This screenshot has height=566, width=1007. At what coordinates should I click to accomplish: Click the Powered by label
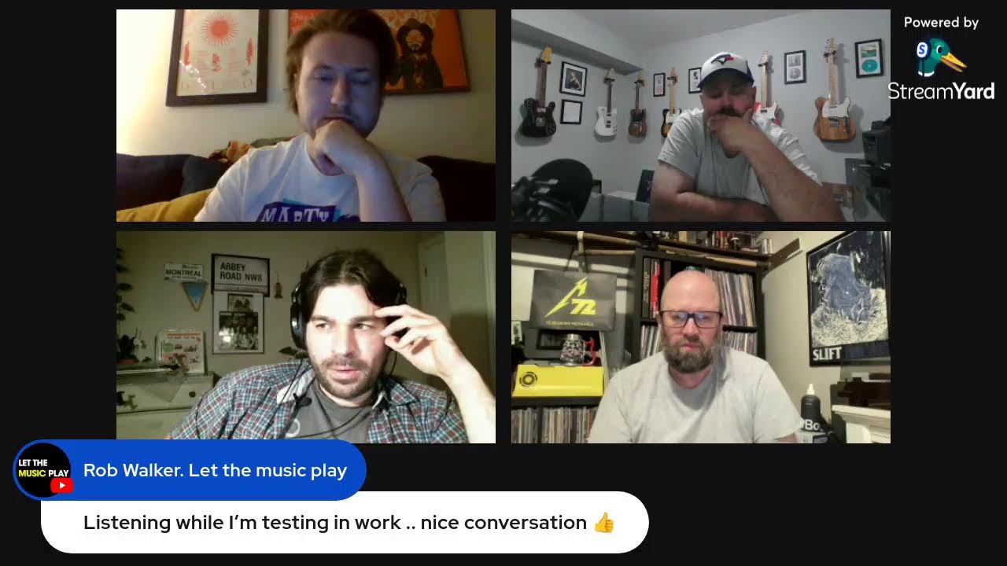tap(941, 23)
